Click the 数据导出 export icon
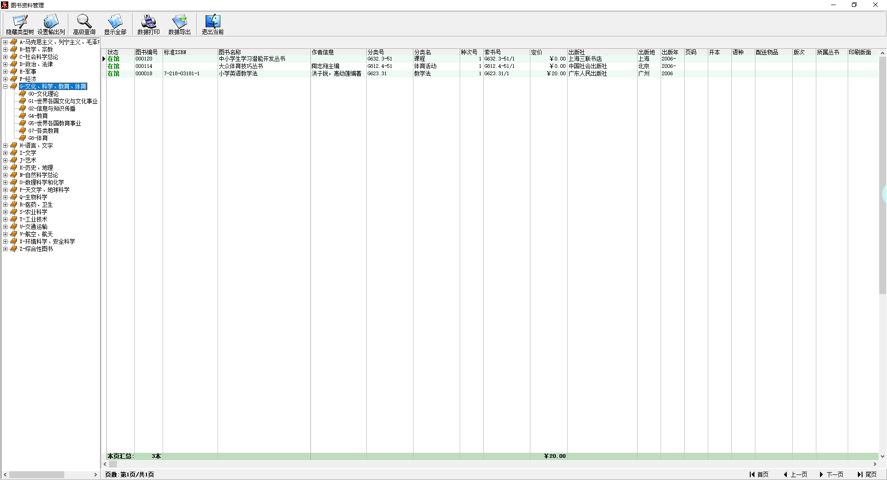The width and height of the screenshot is (887, 480). point(179,24)
